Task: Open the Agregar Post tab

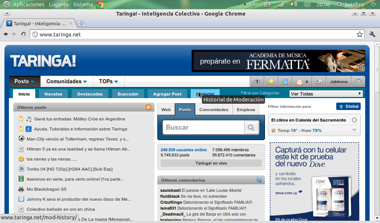Action: [167, 94]
